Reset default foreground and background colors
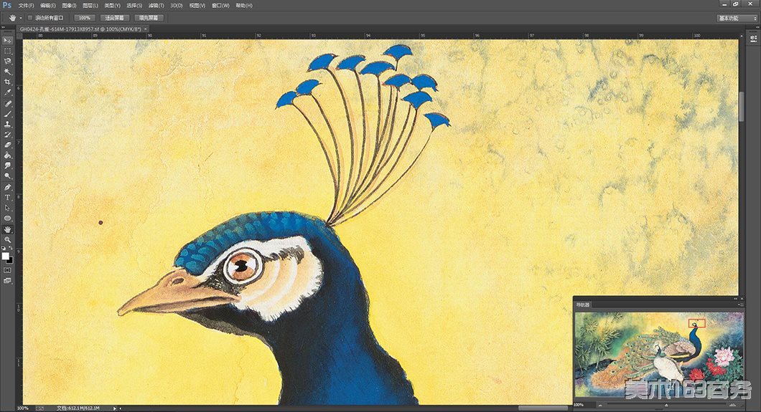 (x=4, y=249)
